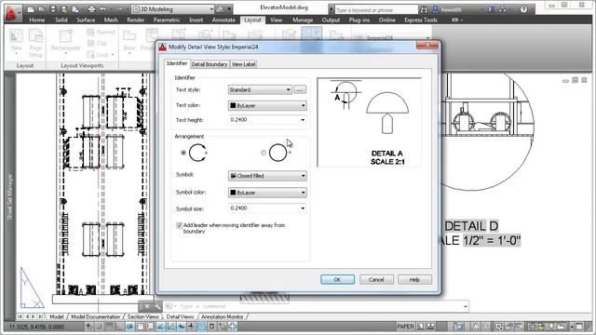Click the Undo arrow in quick access toolbar
The image size is (596, 335).
coord(102,9)
